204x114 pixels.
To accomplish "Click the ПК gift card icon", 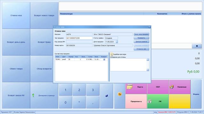I will click(149, 101).
